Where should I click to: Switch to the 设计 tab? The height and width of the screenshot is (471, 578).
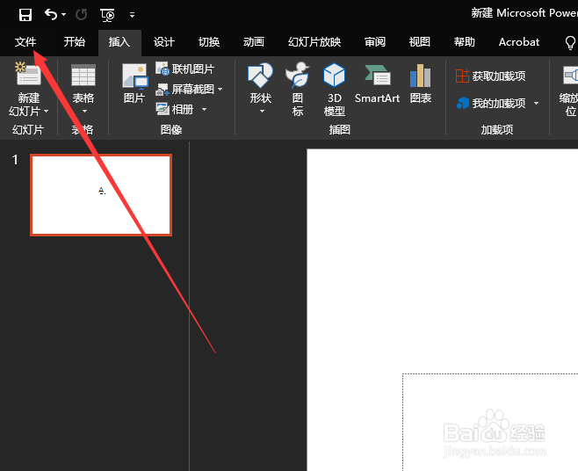point(164,42)
